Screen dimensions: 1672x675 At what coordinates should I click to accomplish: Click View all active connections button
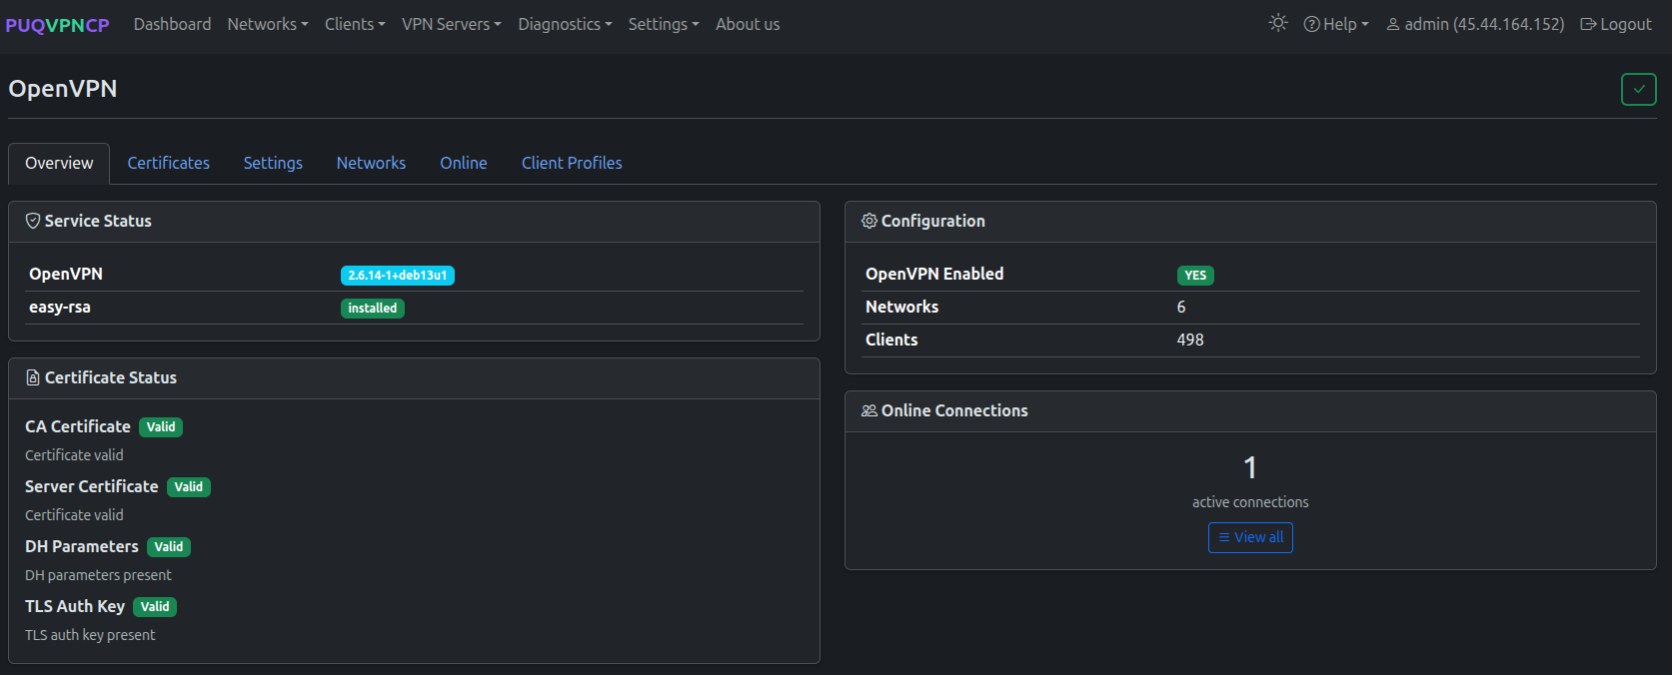pos(1250,537)
